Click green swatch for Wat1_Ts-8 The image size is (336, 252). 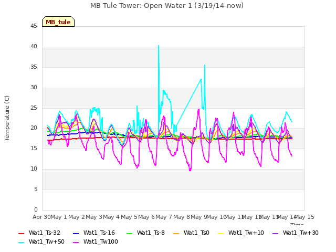(x=130, y=233)
